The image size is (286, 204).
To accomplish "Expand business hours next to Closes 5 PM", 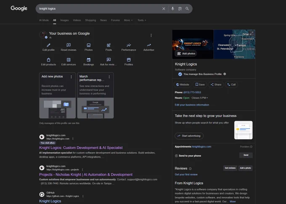I will (207, 98).
